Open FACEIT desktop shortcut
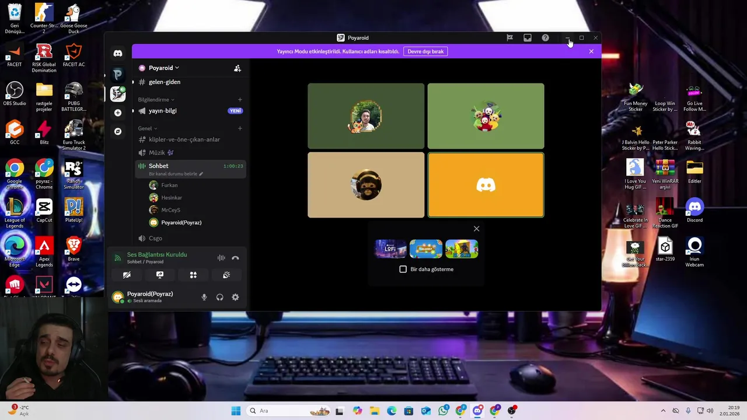Screen dimensions: 747x420 click(x=15, y=55)
